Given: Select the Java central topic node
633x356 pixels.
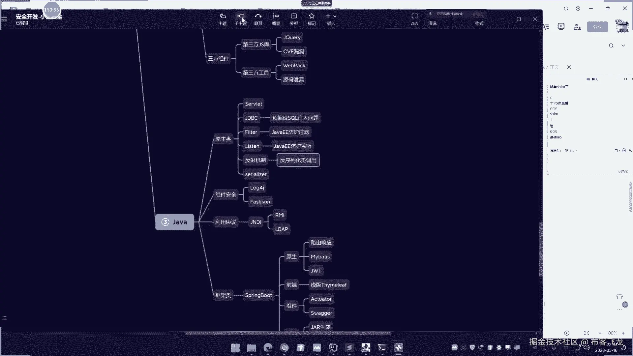Looking at the screenshot, I should click(x=175, y=222).
